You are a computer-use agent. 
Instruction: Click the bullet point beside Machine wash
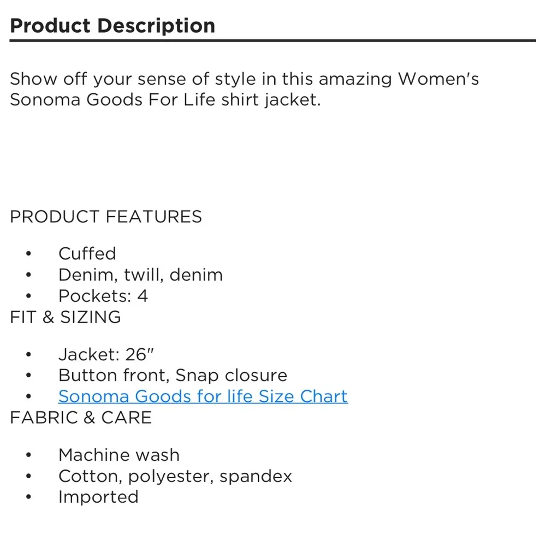pos(29,455)
